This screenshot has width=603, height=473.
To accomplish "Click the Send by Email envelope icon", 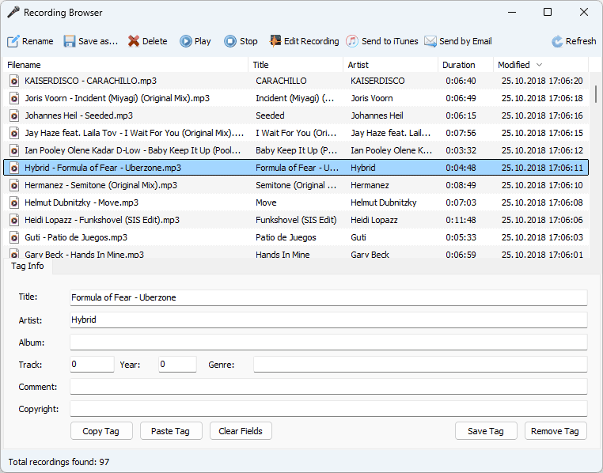I will [430, 41].
